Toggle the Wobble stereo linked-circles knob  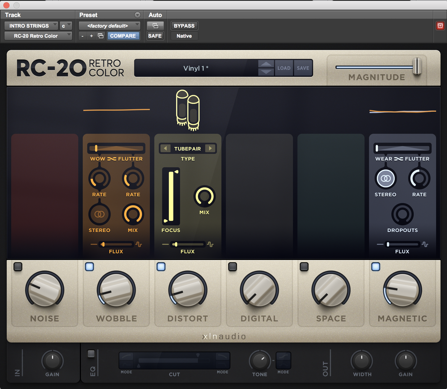click(99, 214)
